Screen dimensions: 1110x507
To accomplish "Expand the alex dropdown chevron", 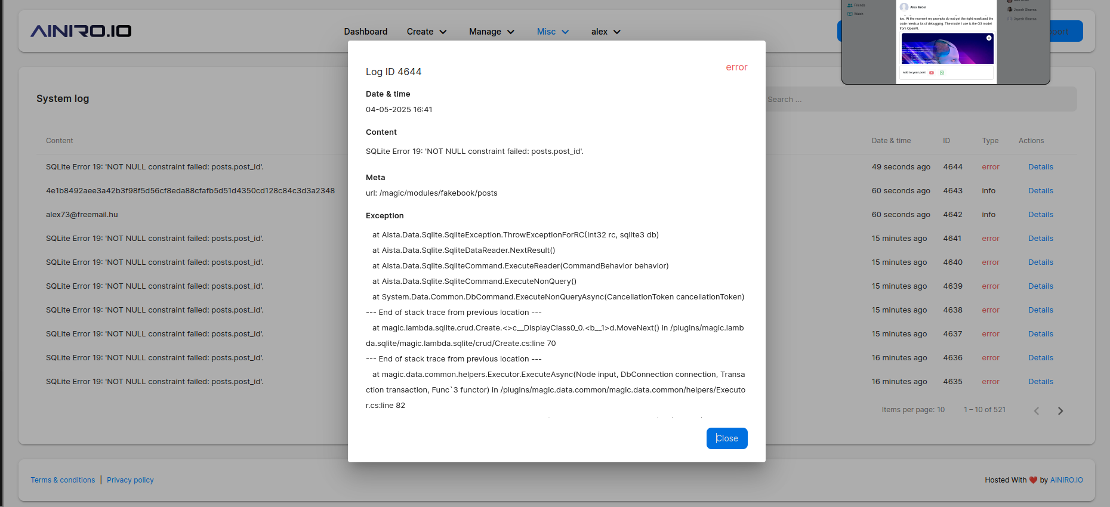I will point(617,32).
